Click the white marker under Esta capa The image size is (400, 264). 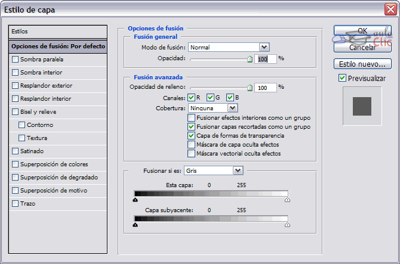(x=287, y=201)
